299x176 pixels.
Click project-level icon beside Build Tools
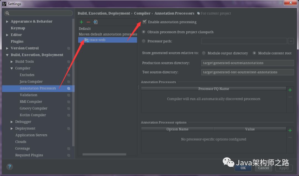(69, 62)
